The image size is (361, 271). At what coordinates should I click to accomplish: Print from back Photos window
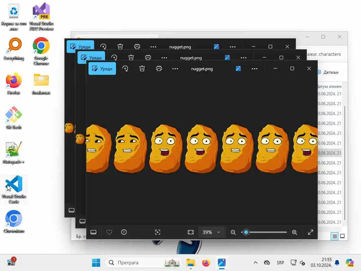tap(137, 47)
